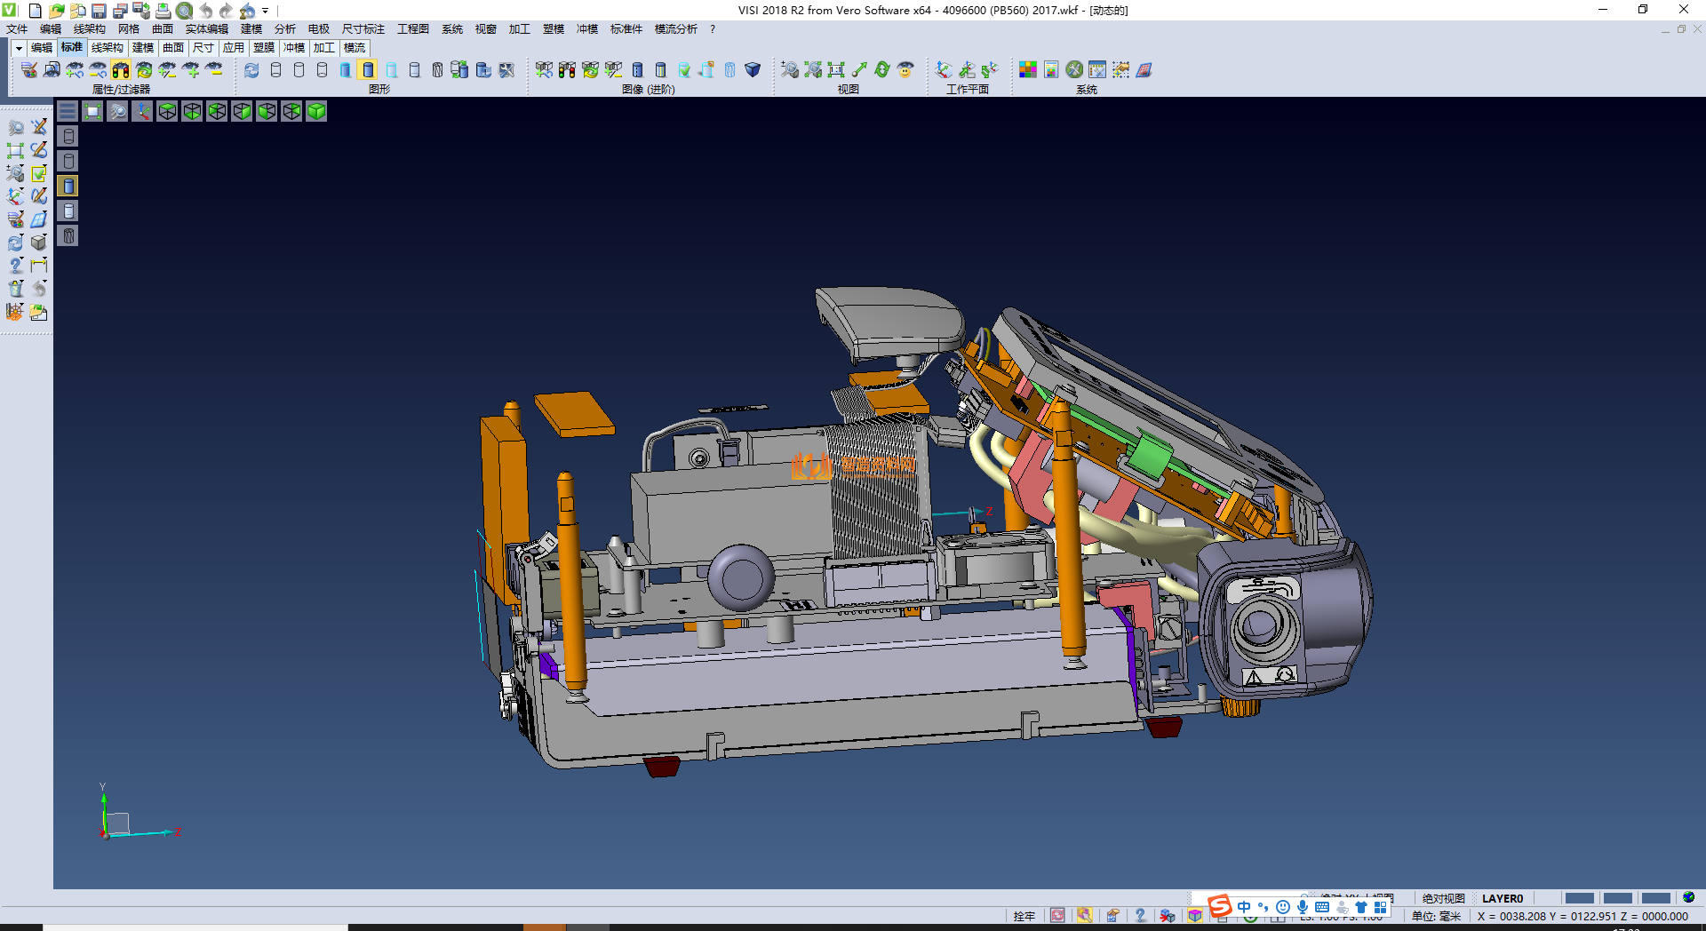Click the Sogou input method S icon
The image size is (1706, 931).
tap(1220, 906)
